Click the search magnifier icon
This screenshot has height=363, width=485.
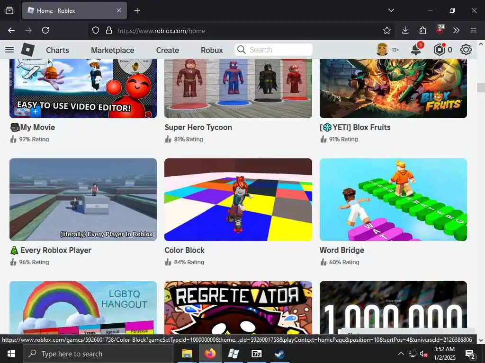[241, 50]
